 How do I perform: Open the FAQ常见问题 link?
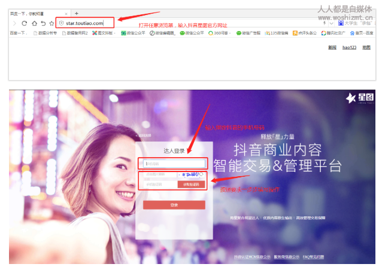pos(313,257)
